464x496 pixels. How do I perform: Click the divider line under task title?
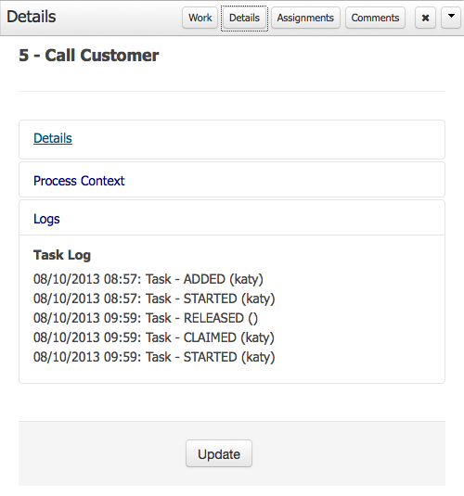click(x=232, y=92)
